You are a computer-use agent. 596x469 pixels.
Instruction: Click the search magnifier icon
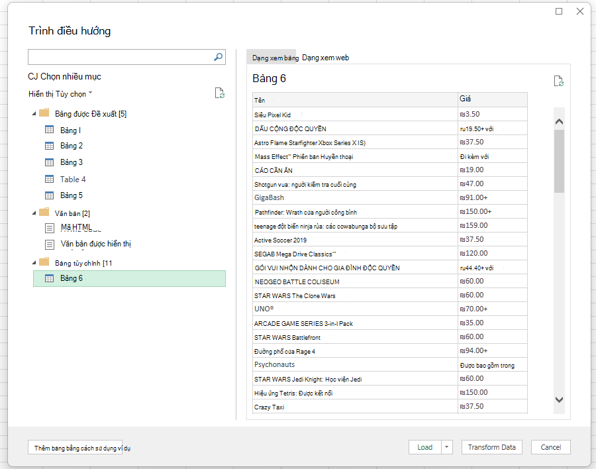pos(218,57)
